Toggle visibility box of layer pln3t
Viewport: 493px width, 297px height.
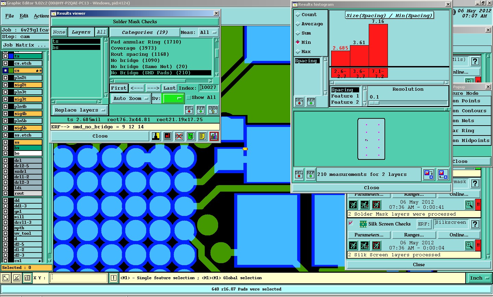pyautogui.click(x=5, y=92)
